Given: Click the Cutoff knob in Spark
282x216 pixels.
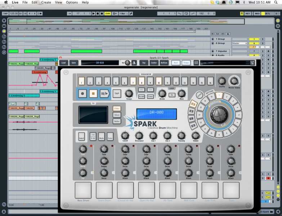Looking at the screenshot, I should (x=125, y=135).
